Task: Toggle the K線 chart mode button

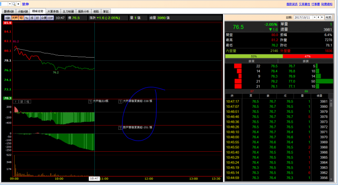Action: 8,18
